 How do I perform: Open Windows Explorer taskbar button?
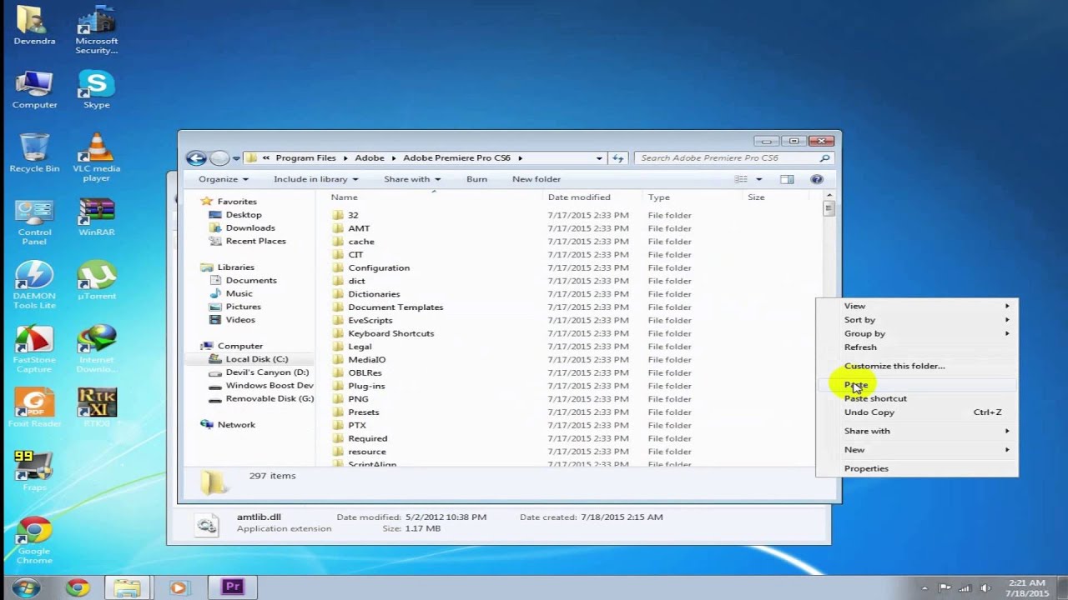tap(127, 587)
